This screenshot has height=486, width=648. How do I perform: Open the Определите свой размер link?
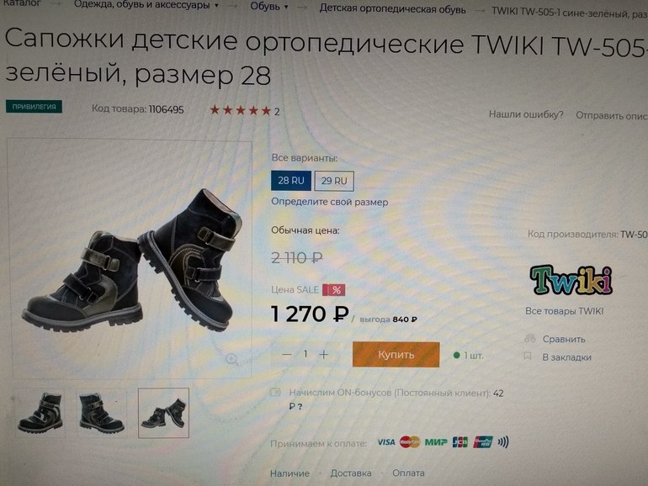[x=329, y=202]
